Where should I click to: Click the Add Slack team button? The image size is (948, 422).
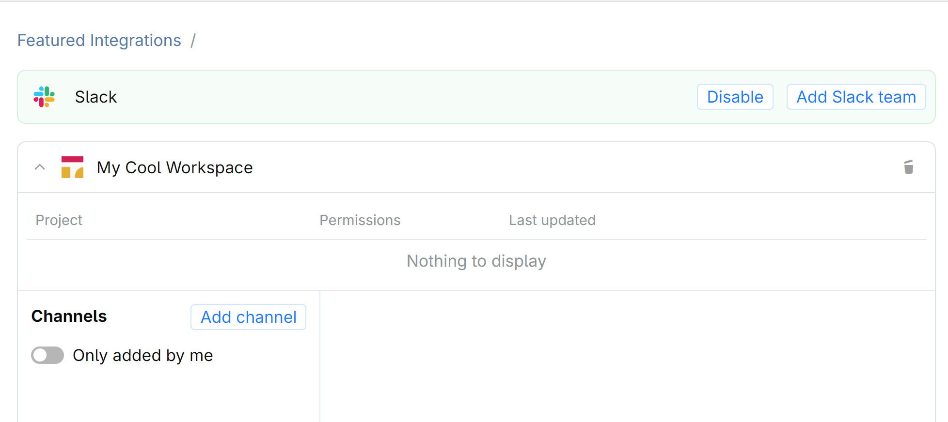(856, 97)
